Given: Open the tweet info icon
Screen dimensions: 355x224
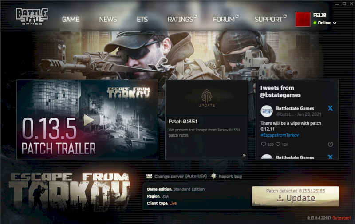Looking at the screenshot, I should (330, 144).
